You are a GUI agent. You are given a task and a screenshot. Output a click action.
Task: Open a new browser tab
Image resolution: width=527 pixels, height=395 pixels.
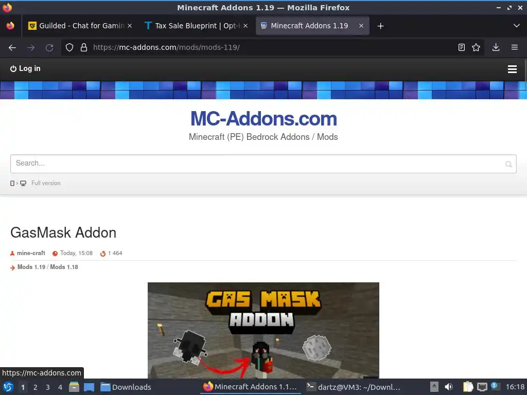coord(380,26)
